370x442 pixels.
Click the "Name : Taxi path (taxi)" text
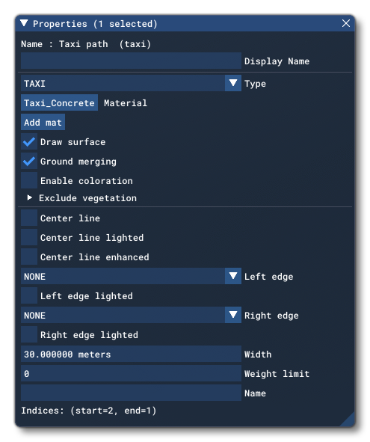pyautogui.click(x=86, y=44)
